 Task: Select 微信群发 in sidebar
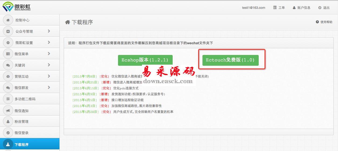(30, 88)
